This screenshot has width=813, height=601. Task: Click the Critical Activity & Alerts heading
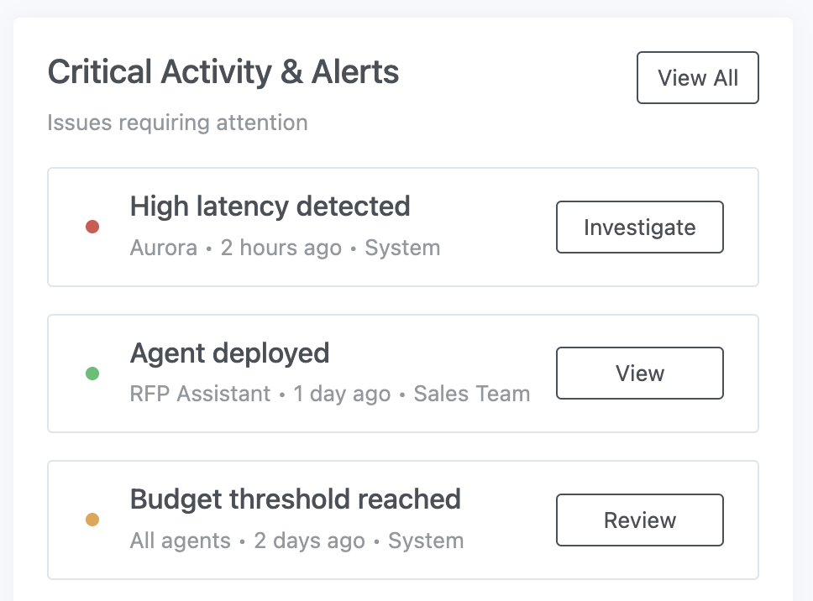pos(223,72)
